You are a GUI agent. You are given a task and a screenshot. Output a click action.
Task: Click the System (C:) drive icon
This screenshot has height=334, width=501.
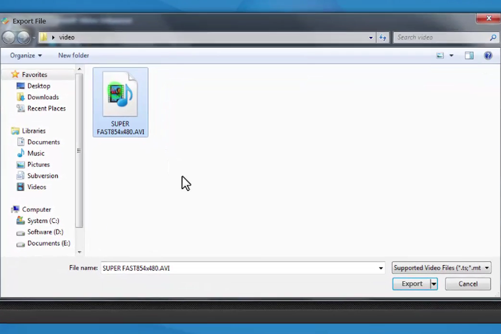[20, 221]
